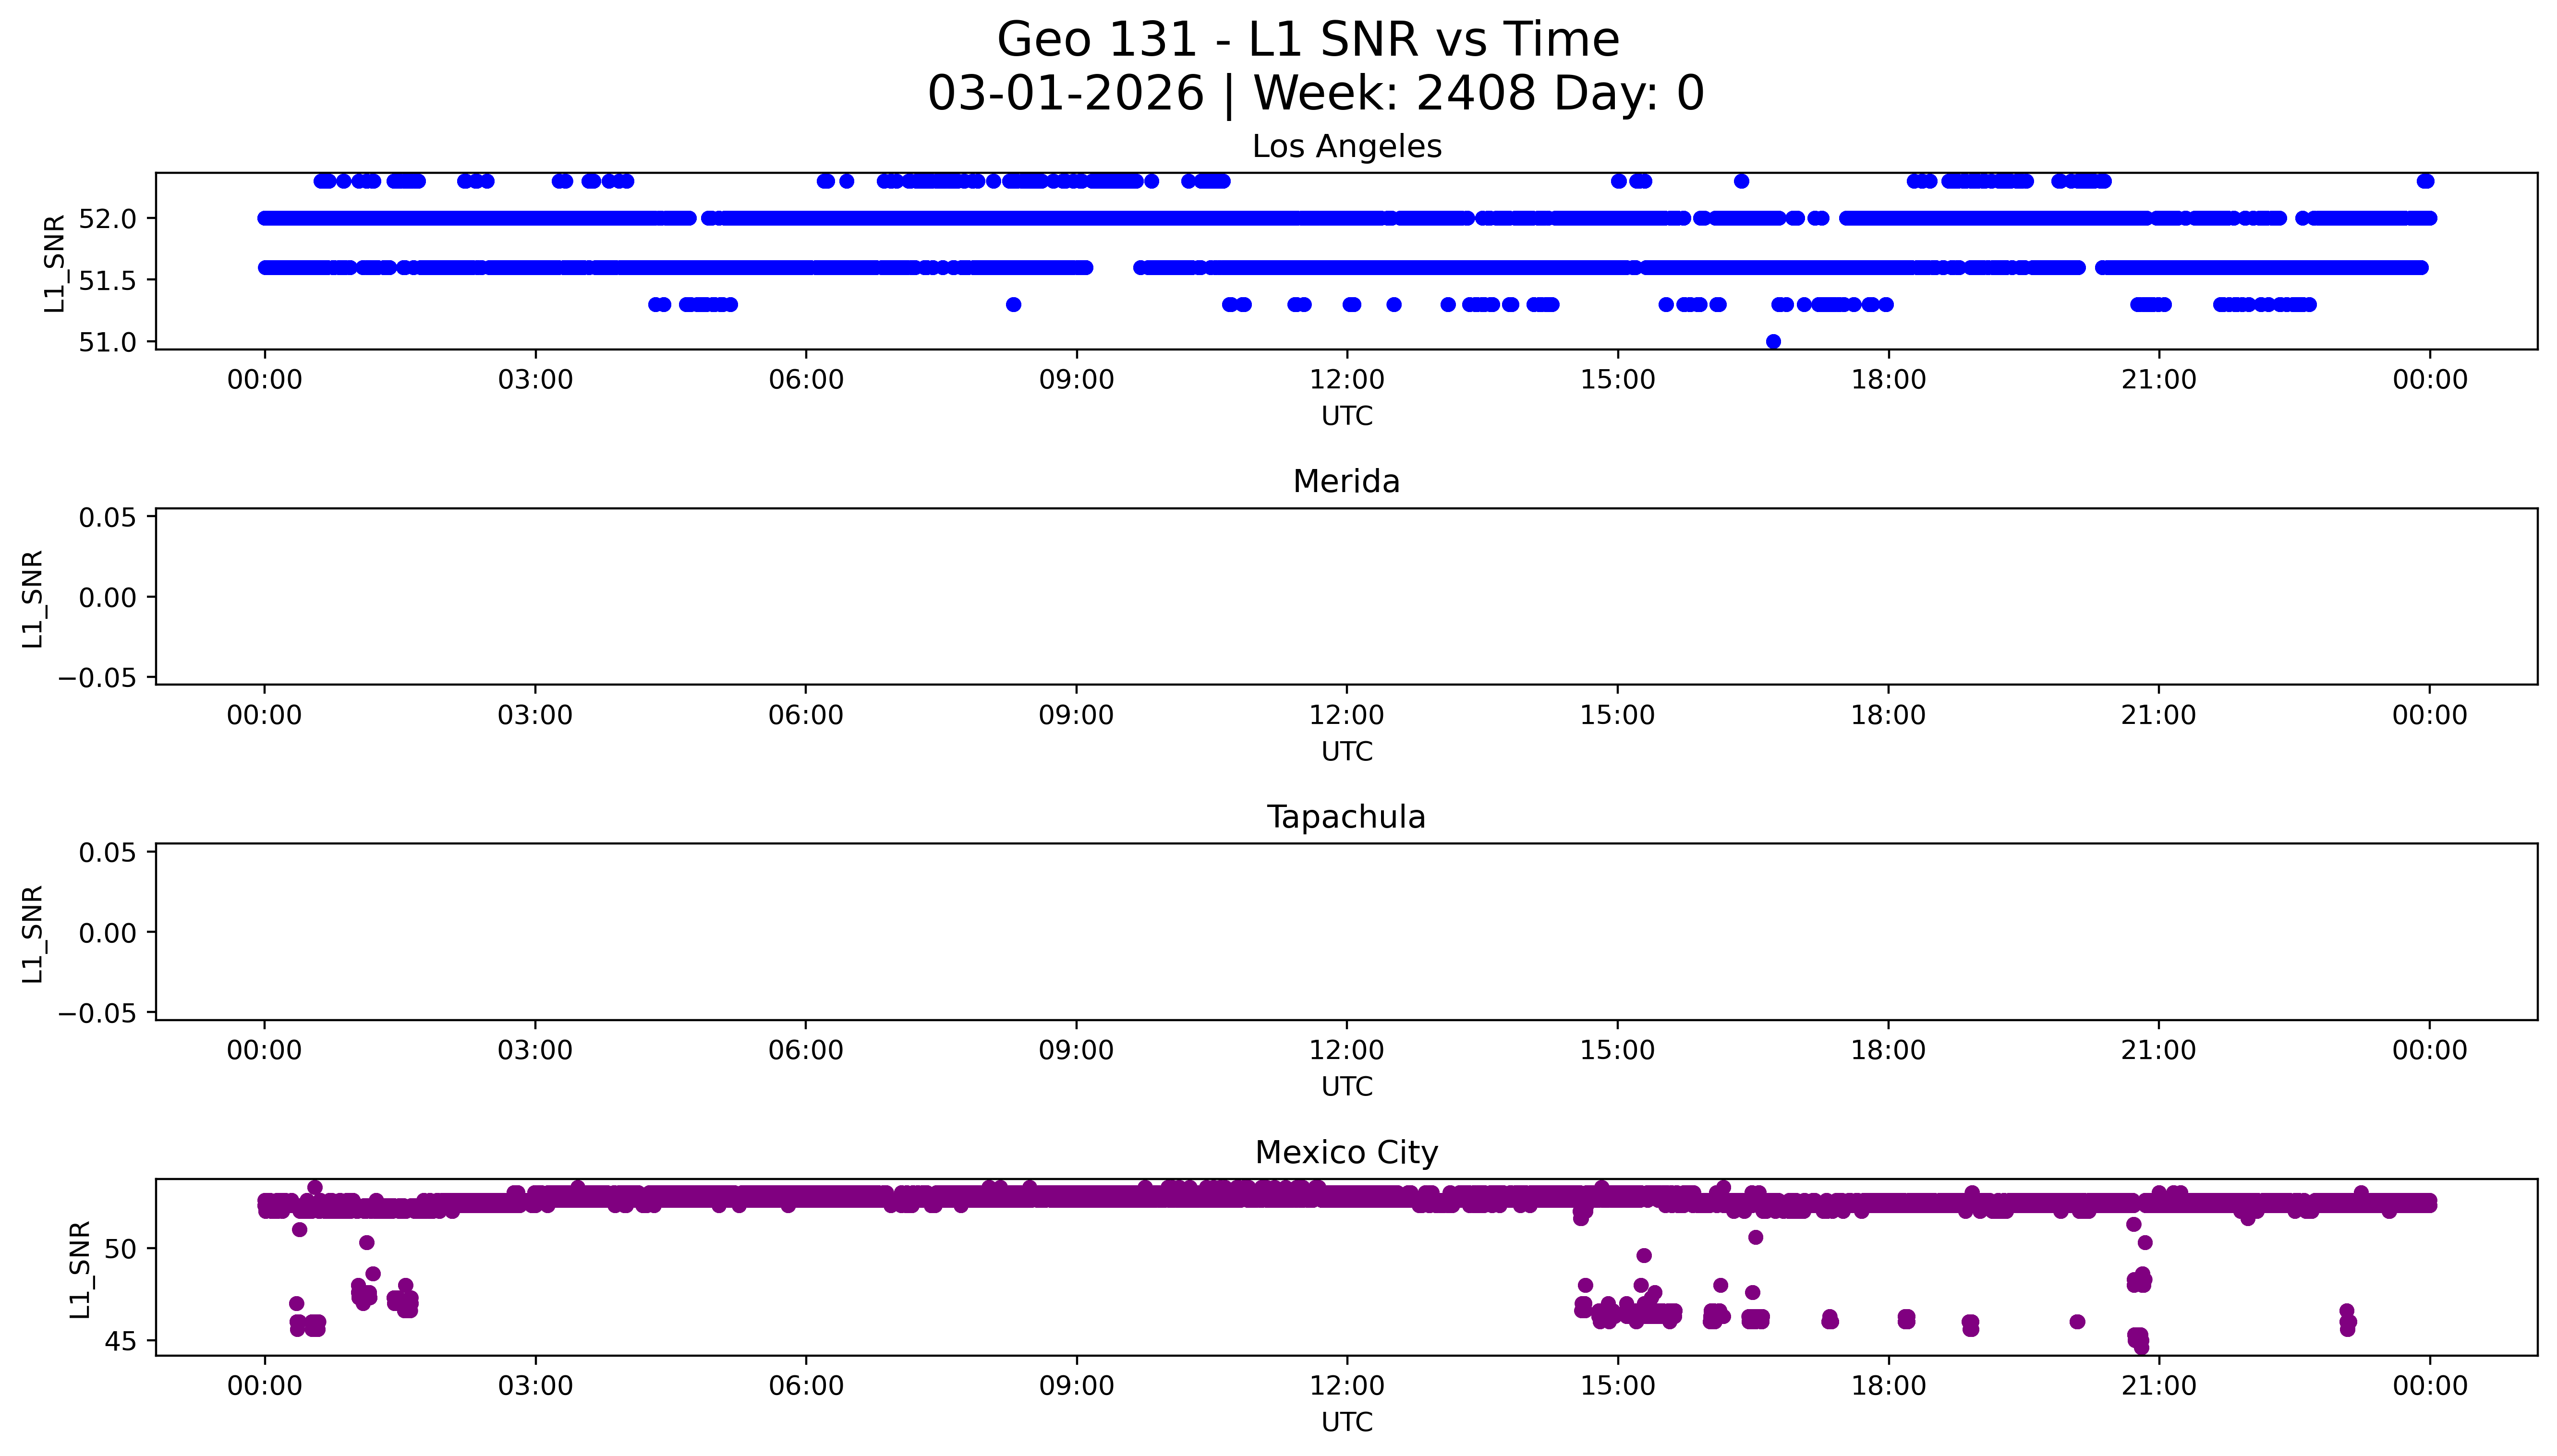Click the UTC label under Mexico City plot
The image size is (2557, 1456).
(x=1347, y=1422)
